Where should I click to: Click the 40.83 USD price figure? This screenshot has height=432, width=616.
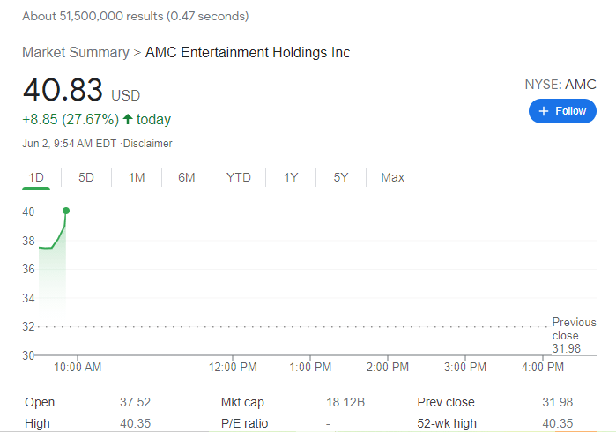coord(81,91)
